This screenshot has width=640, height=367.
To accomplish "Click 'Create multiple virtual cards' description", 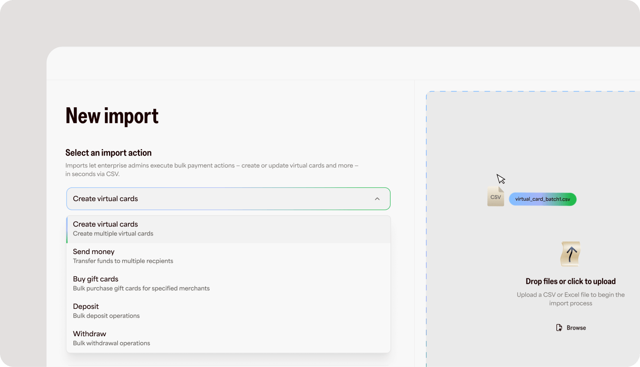I will (x=113, y=234).
